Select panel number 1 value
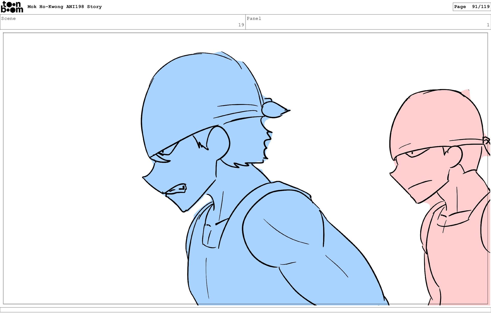This screenshot has height=317, width=491. pos(488,25)
